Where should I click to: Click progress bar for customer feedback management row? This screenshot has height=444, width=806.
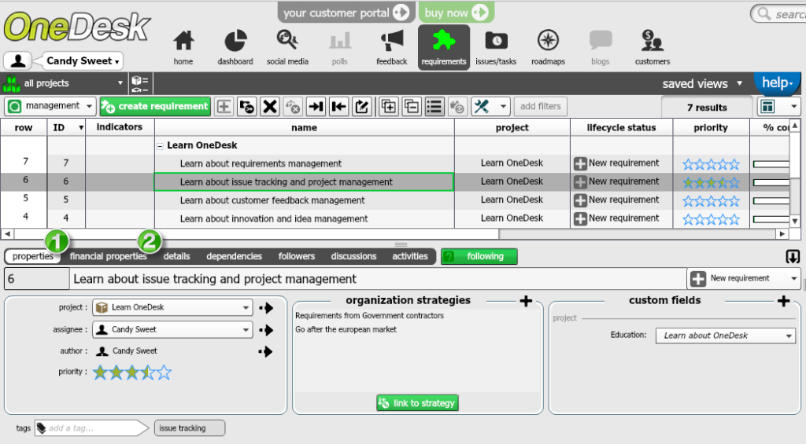click(x=771, y=200)
